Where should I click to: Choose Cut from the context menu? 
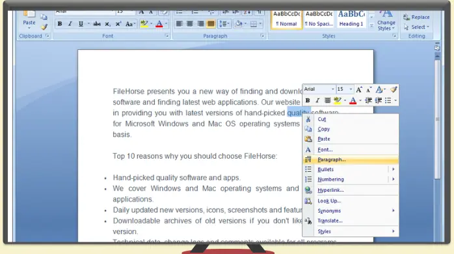pyautogui.click(x=351, y=119)
